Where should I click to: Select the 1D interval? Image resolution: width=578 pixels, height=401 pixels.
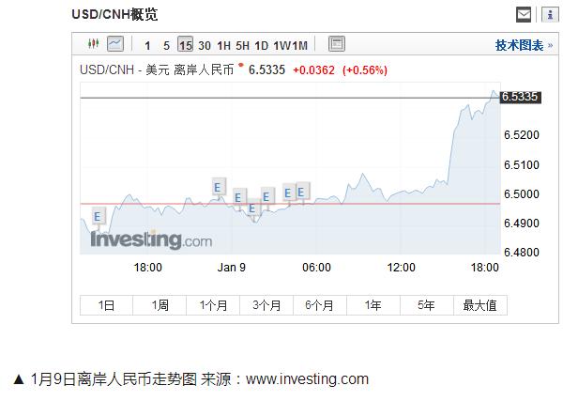click(x=262, y=45)
